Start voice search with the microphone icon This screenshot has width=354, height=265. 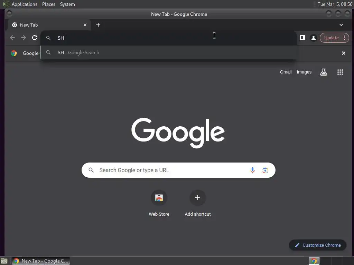tap(252, 170)
